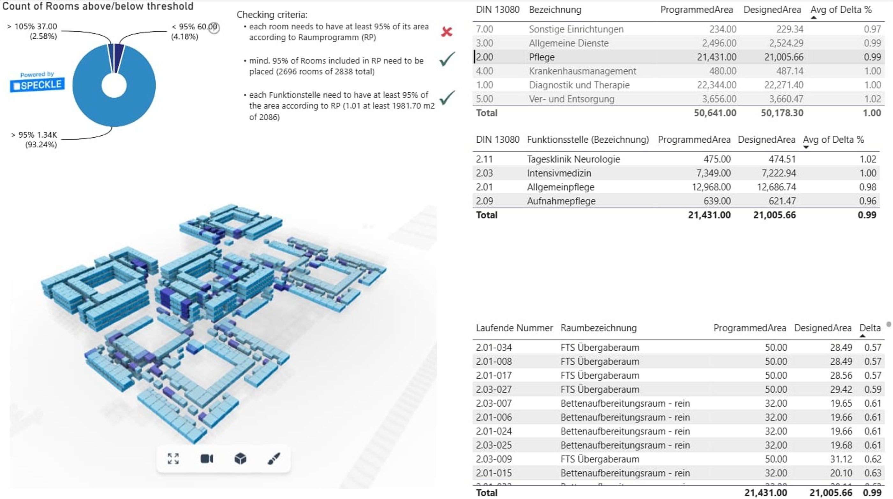Click the Raumbezeichnung column header
The width and height of the screenshot is (893, 499).
[x=598, y=328]
